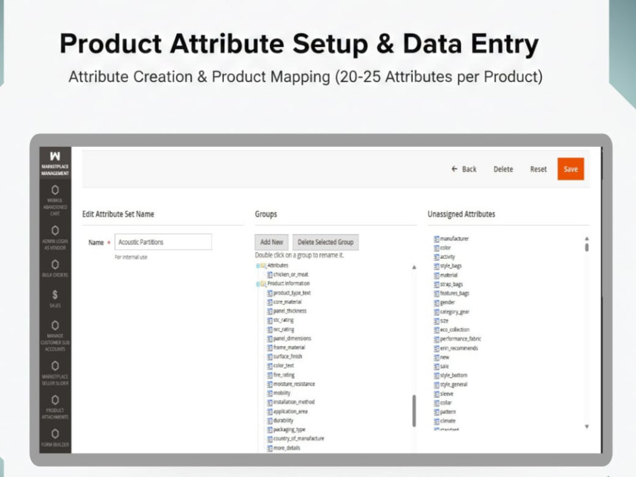Select unassigned activity attribute
This screenshot has width=636, height=477.
pyautogui.click(x=445, y=257)
